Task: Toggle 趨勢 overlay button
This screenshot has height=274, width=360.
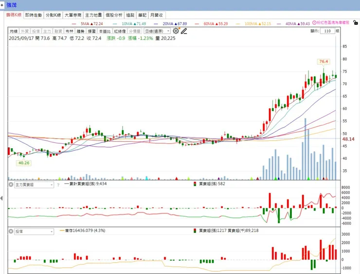Action: click(x=81, y=31)
